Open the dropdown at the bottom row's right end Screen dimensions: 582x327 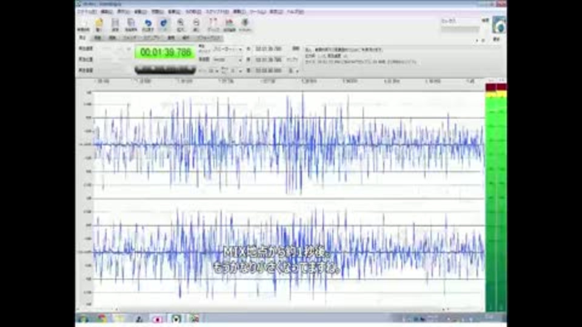(x=293, y=70)
